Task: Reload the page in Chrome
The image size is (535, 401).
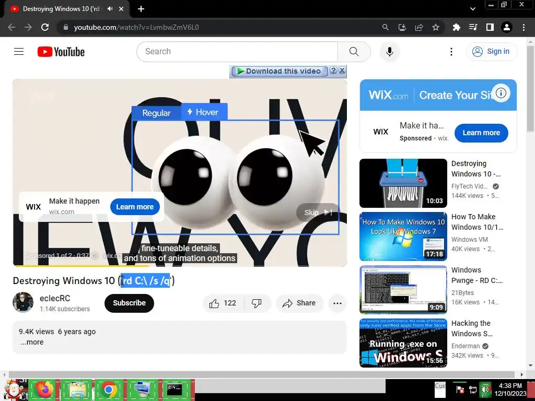Action: 45,27
